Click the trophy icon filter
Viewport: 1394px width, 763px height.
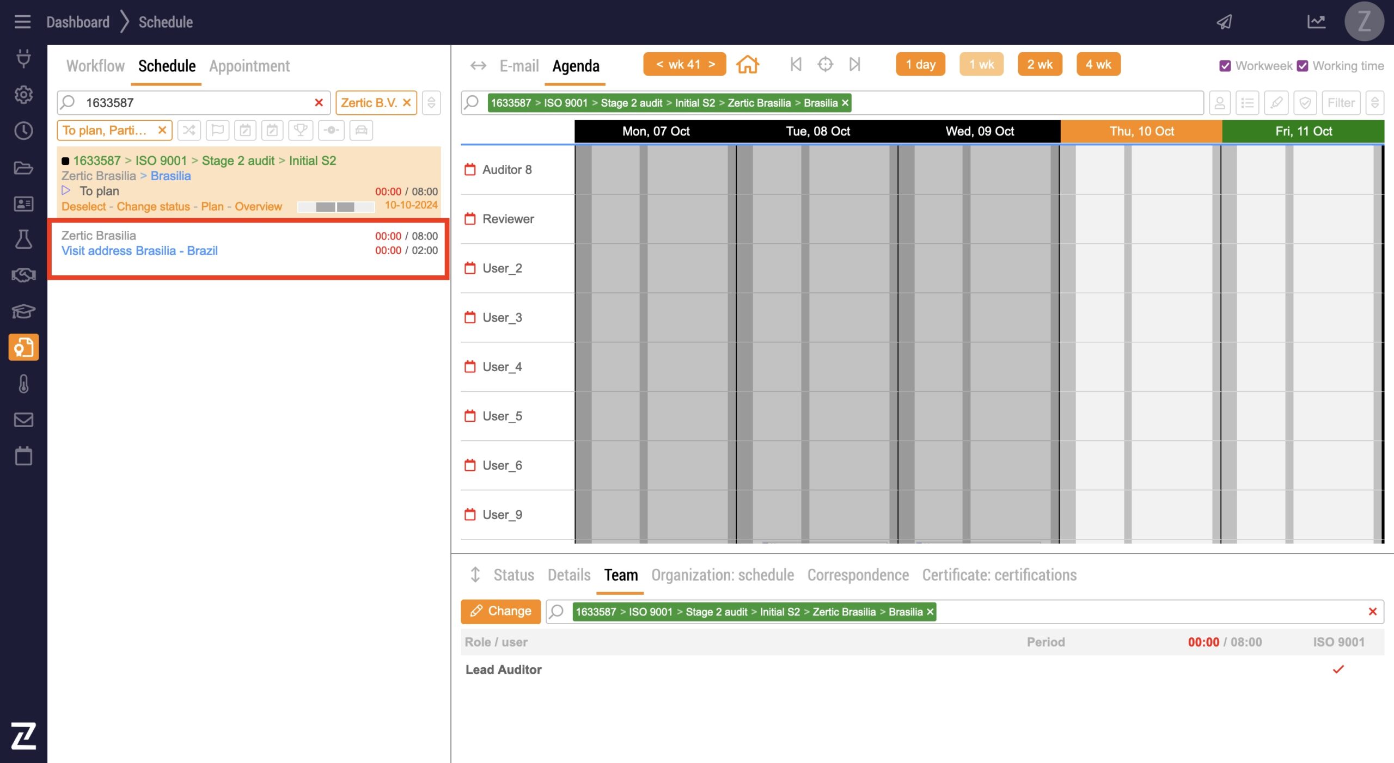click(300, 131)
